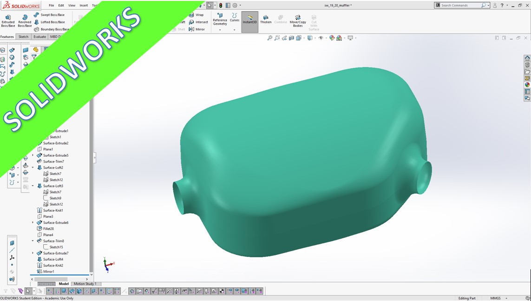Click Zoom to Fit icon

(x=270, y=38)
